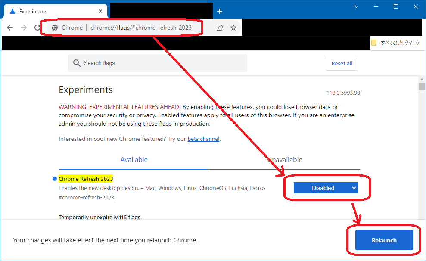Open the #chrome-refresh-2023 anchor link
Image resolution: width=426 pixels, height=261 pixels.
(x=87, y=197)
